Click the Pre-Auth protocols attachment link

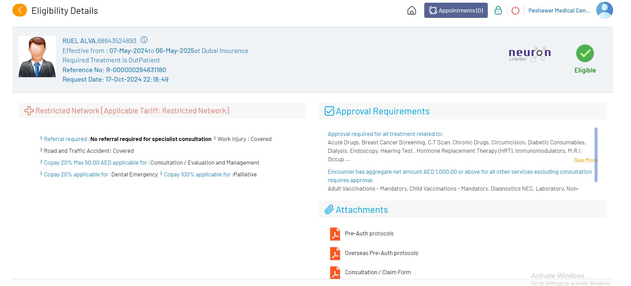[x=369, y=233]
